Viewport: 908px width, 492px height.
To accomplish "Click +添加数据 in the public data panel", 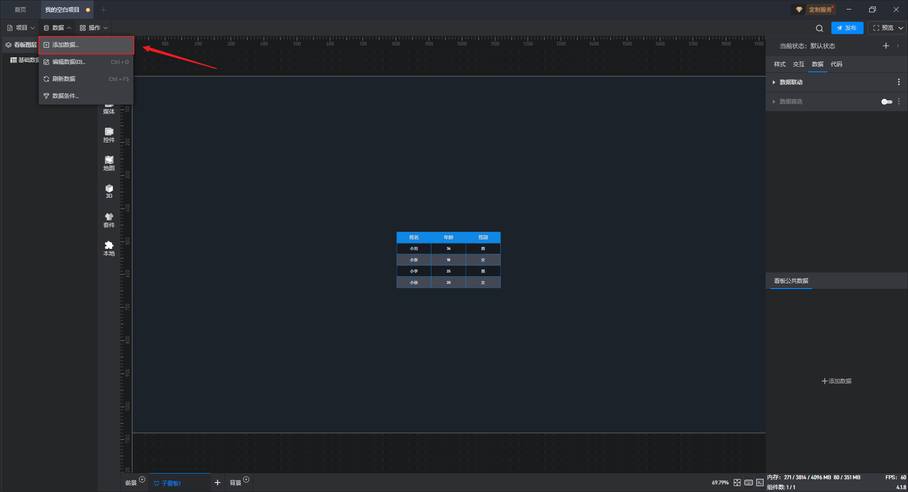I will click(x=836, y=381).
